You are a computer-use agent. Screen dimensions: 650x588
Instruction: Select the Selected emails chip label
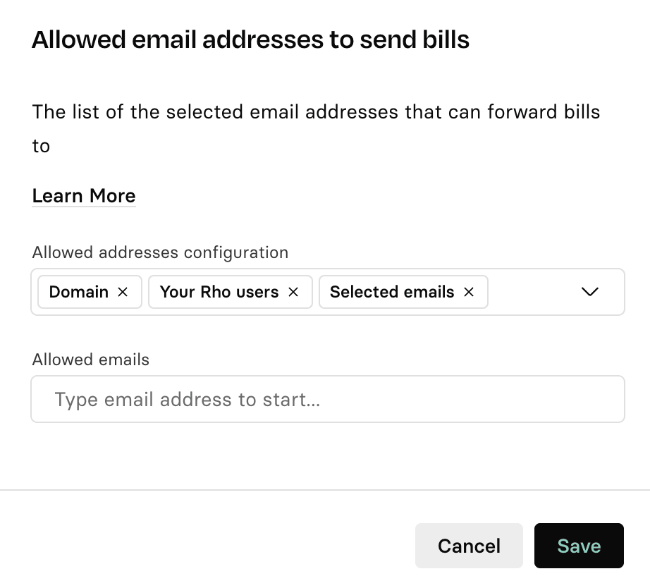pyautogui.click(x=392, y=292)
